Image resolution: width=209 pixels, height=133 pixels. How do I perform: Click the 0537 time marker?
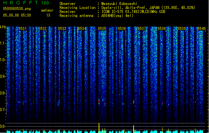(x=142, y=29)
